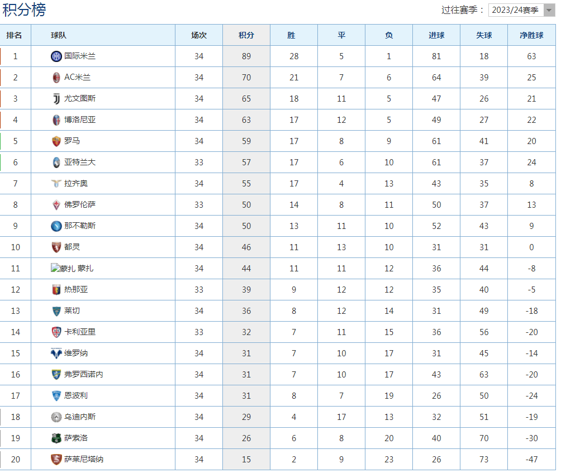
Task: Open the 2023/24赛季 season dropdown
Action: pos(521,10)
